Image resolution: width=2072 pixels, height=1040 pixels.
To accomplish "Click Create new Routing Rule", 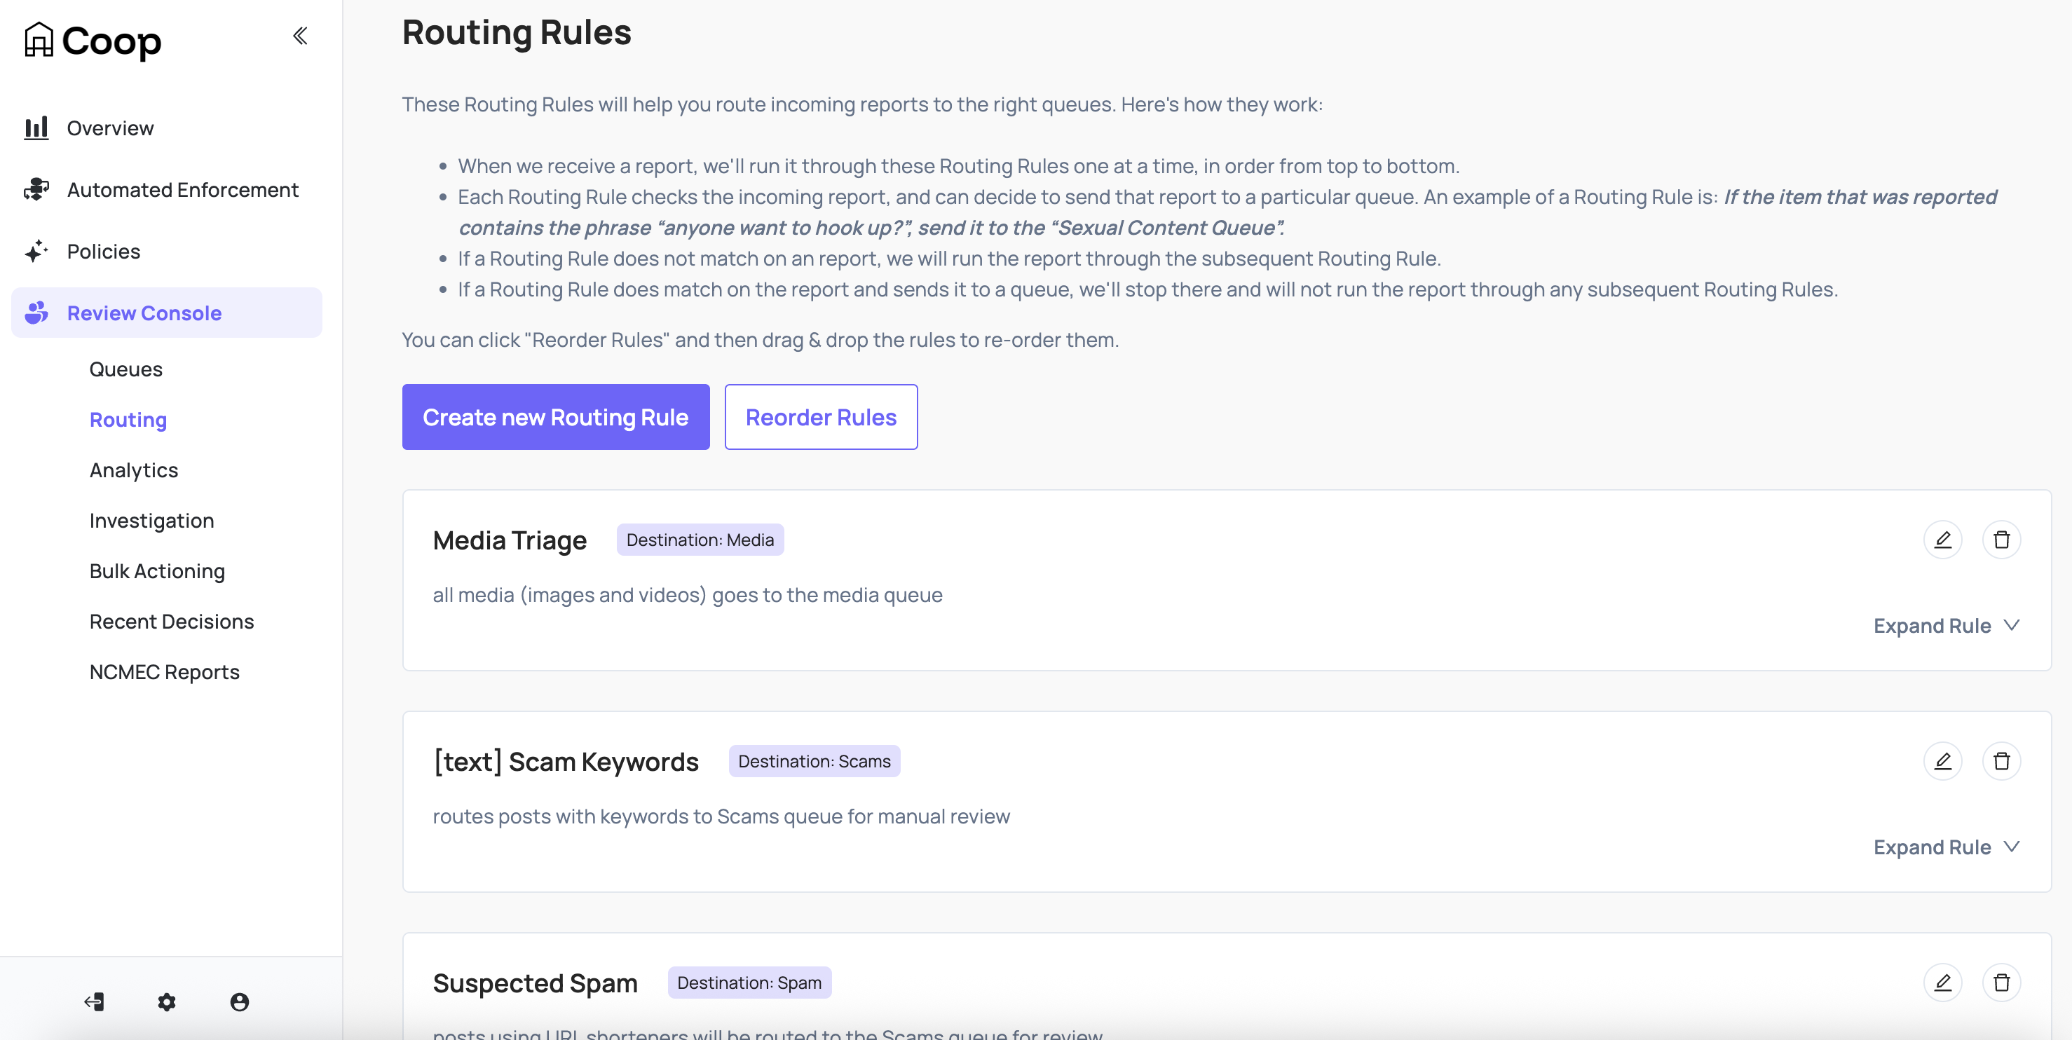I will pyautogui.click(x=555, y=417).
